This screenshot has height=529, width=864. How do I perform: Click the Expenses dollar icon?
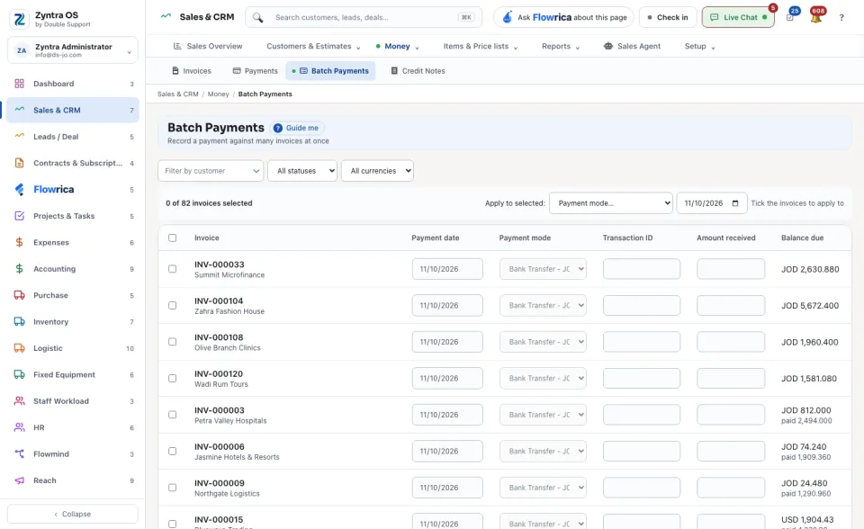click(x=19, y=243)
